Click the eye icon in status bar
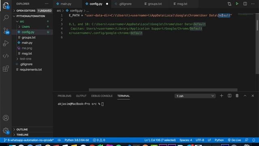 tap(59, 140)
